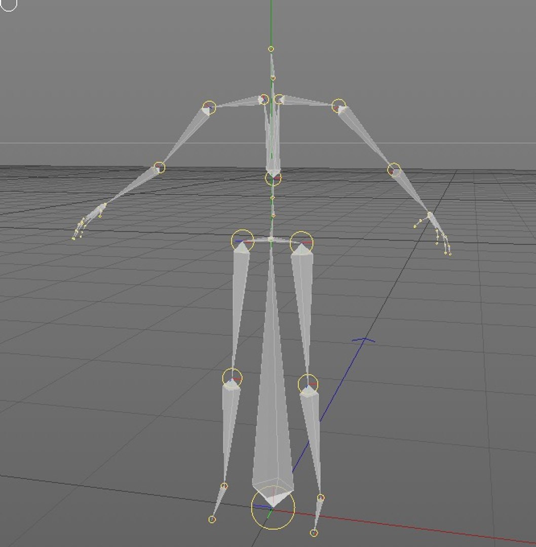
Task: Select the ankle joint on the view's right side
Action: pyautogui.click(x=321, y=498)
